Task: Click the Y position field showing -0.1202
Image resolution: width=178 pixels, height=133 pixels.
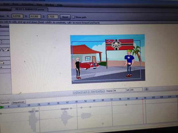Action: 35,16
